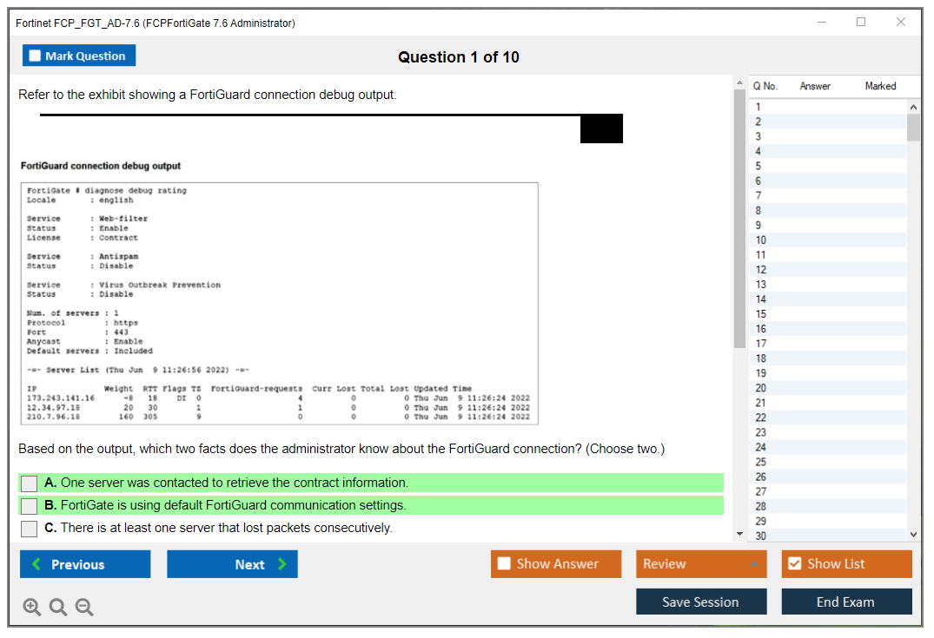Enable the Show Answer checkbox
Viewport: 934px width, 638px height.
pos(504,563)
